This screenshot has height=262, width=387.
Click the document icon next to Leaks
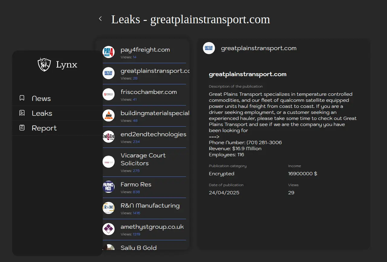[22, 113]
